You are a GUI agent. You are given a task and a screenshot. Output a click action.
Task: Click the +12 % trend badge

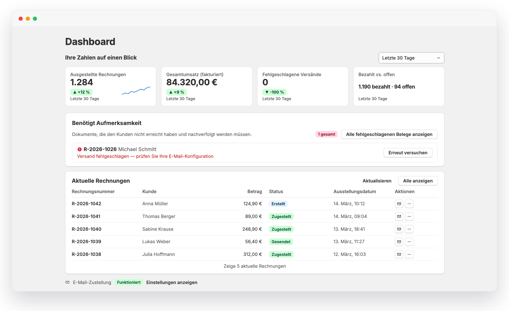81,92
